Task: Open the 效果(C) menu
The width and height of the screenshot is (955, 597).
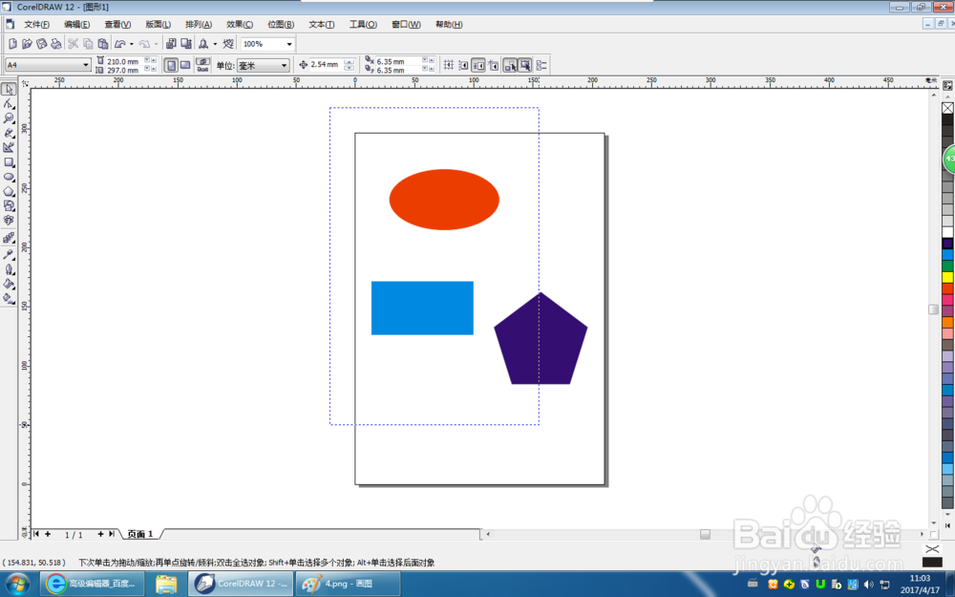Action: pos(240,25)
